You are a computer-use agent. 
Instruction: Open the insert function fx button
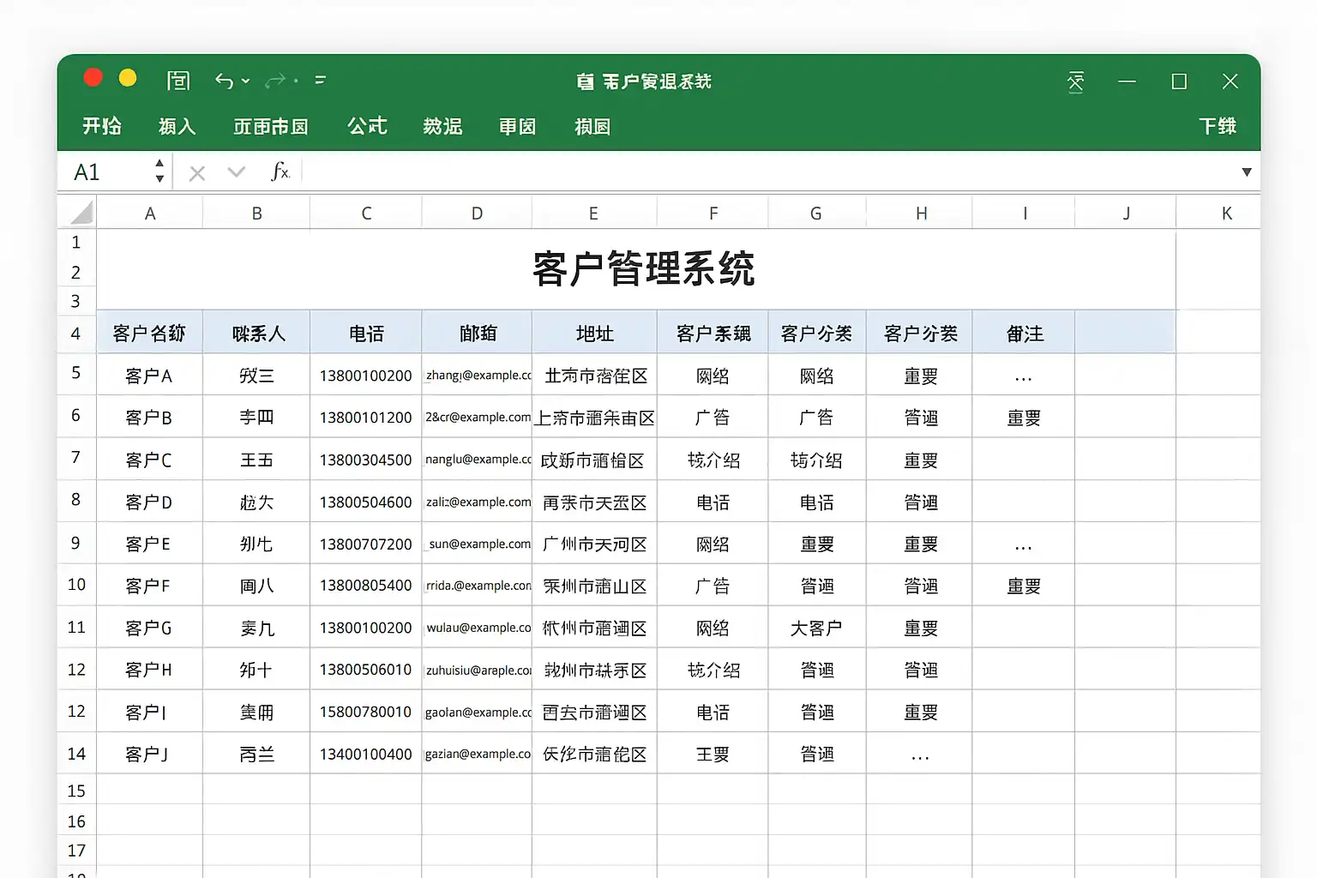pos(280,172)
